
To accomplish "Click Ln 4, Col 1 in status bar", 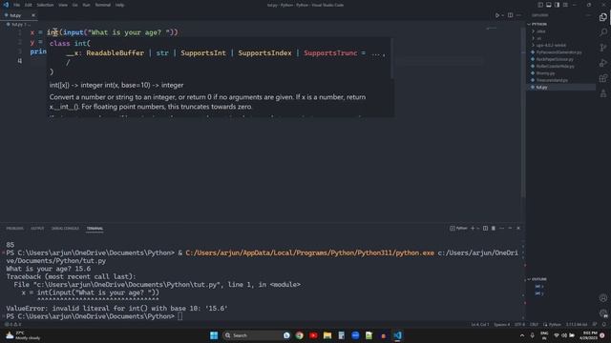I will point(479,324).
